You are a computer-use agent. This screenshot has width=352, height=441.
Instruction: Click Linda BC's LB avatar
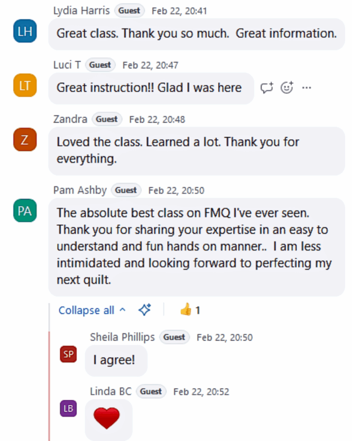tap(68, 408)
